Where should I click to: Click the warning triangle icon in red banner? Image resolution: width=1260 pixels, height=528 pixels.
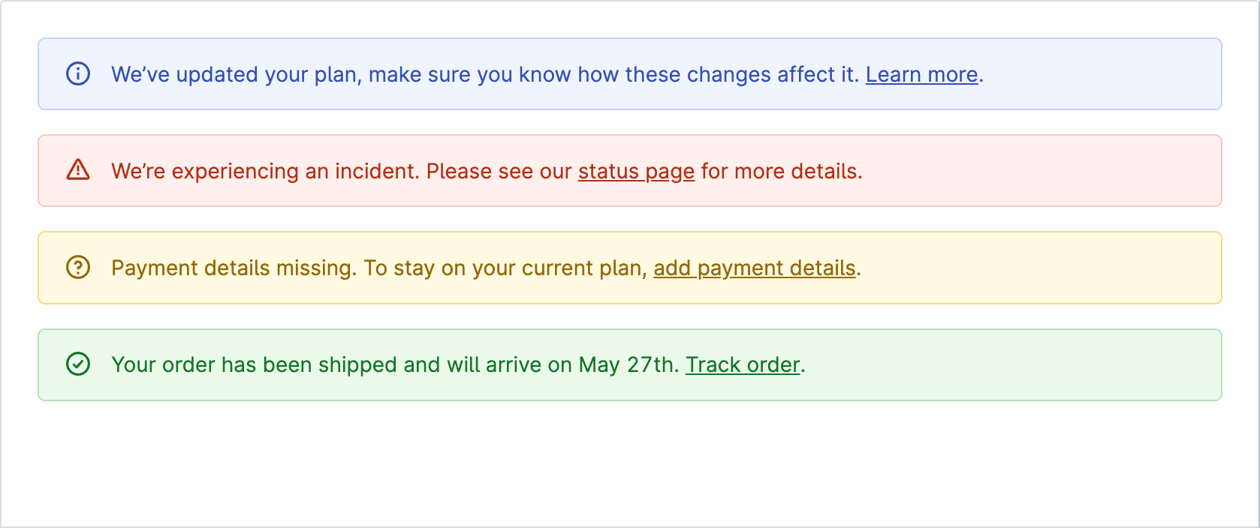pos(78,170)
